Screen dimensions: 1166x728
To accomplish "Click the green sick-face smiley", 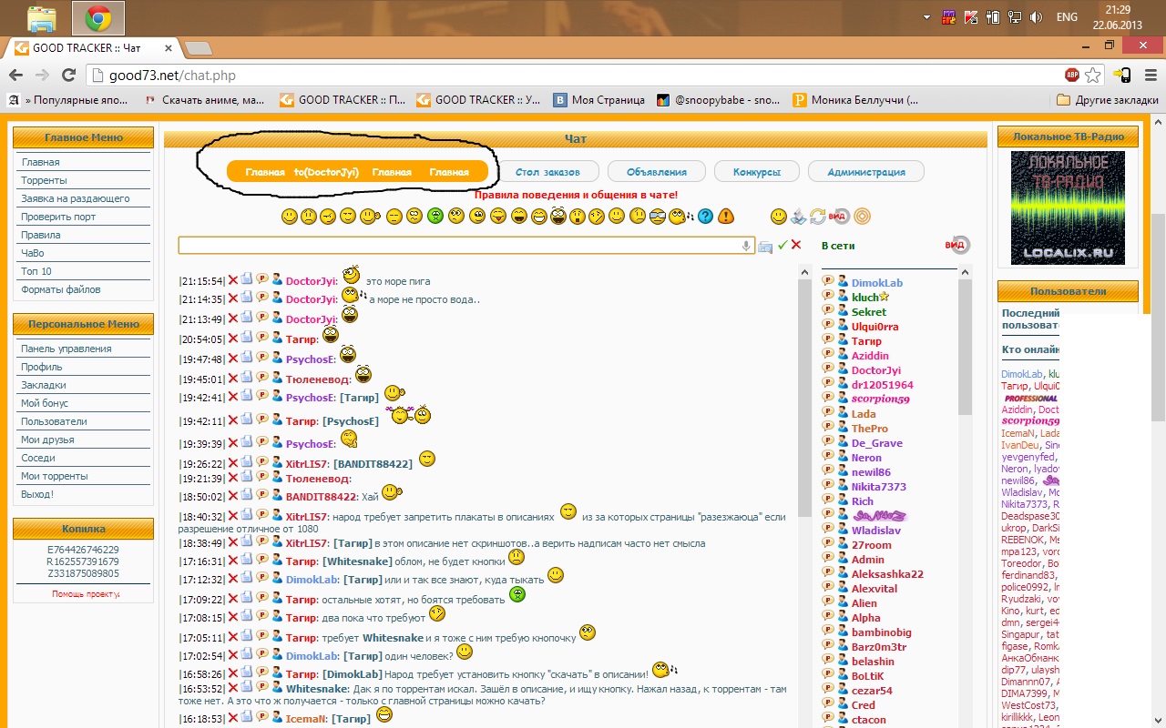I will point(435,217).
